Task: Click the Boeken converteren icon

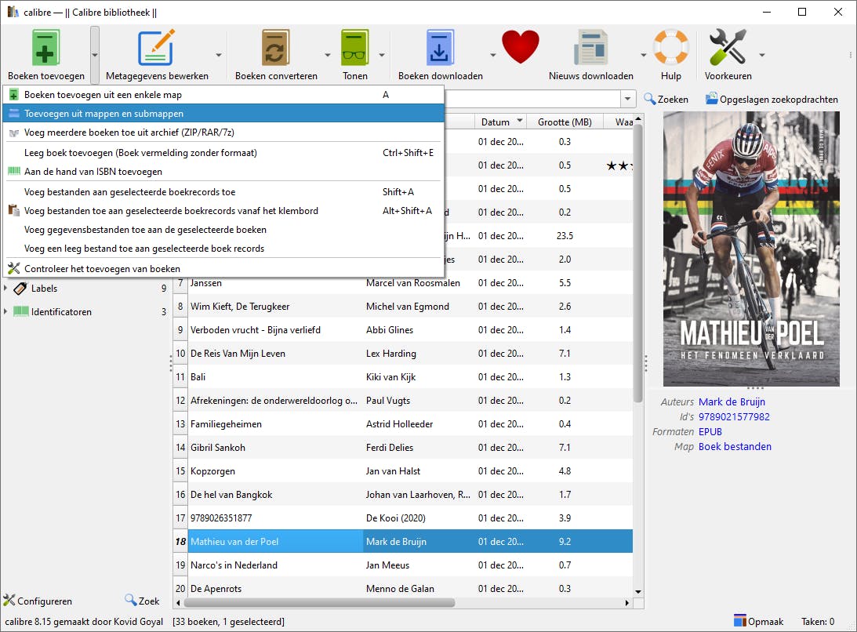Action: click(x=275, y=48)
